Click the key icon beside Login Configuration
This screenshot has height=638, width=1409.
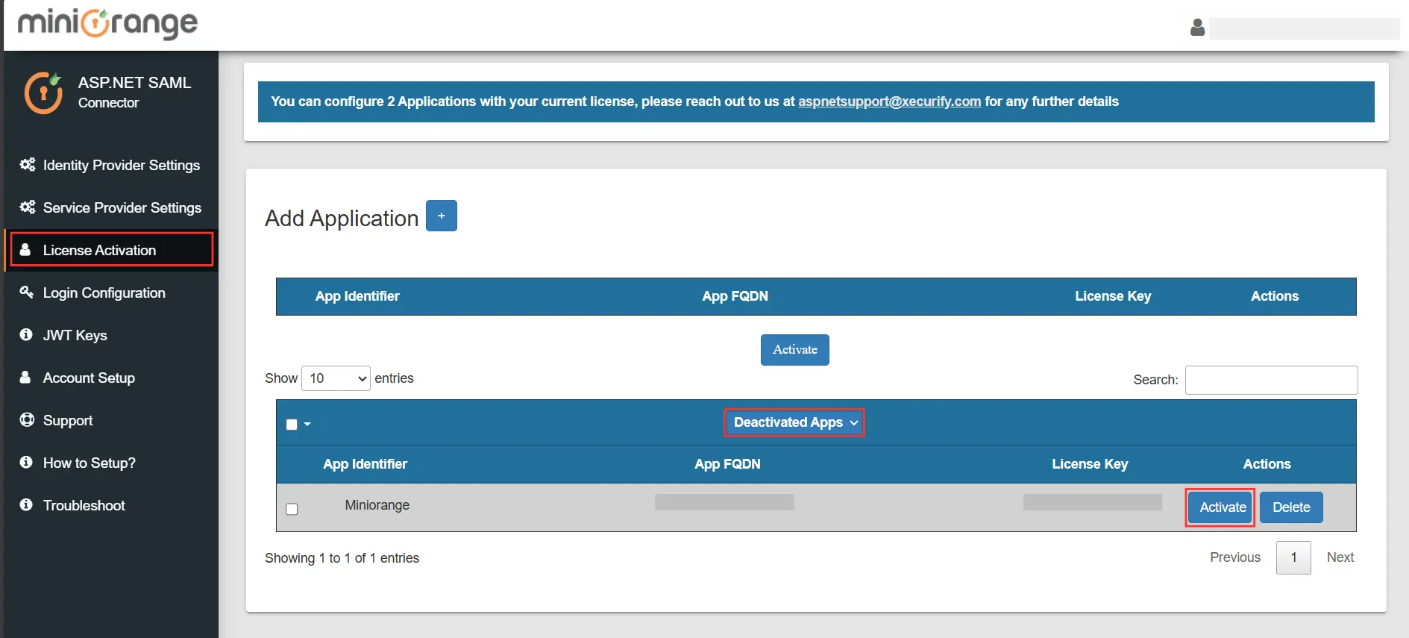26,292
